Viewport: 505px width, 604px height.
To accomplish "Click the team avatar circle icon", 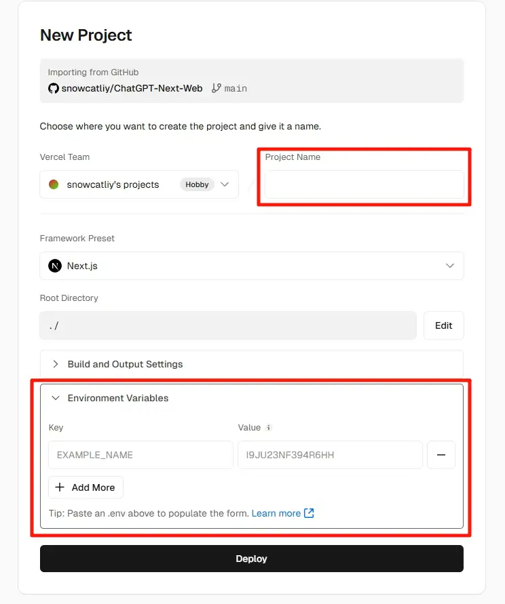I will (x=54, y=184).
